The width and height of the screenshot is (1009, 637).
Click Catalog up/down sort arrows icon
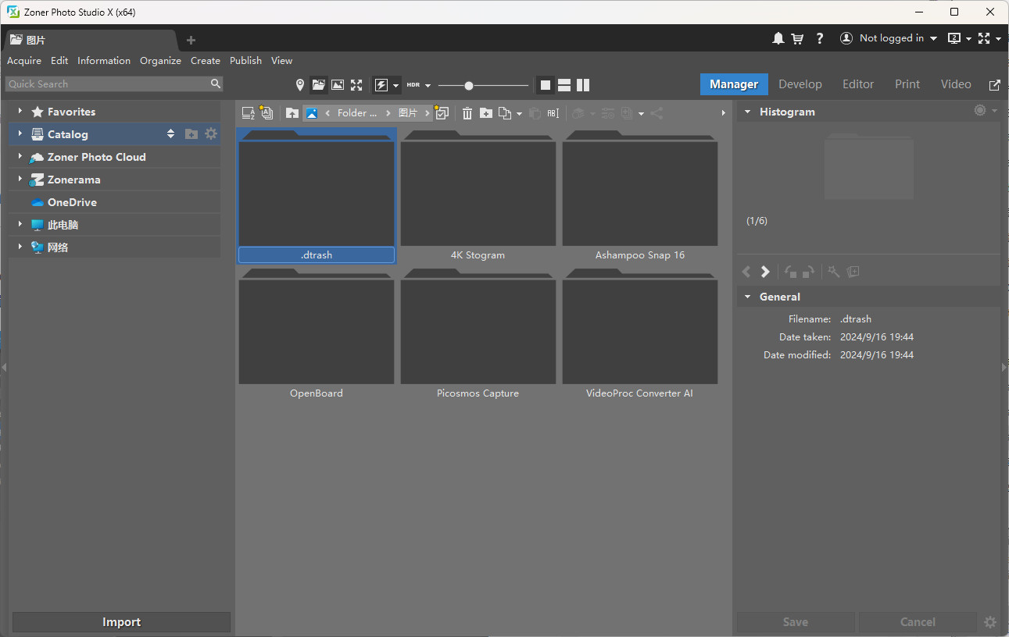[171, 134]
